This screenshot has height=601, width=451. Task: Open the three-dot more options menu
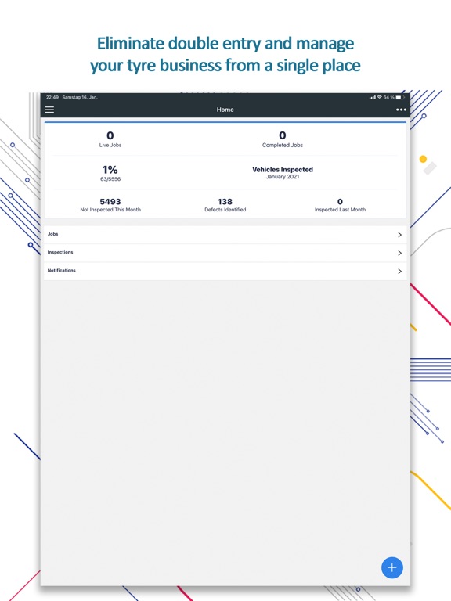tap(401, 110)
